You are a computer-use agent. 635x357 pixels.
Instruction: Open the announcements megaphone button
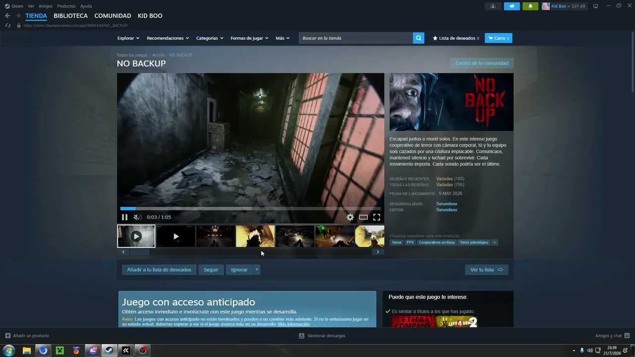point(511,6)
